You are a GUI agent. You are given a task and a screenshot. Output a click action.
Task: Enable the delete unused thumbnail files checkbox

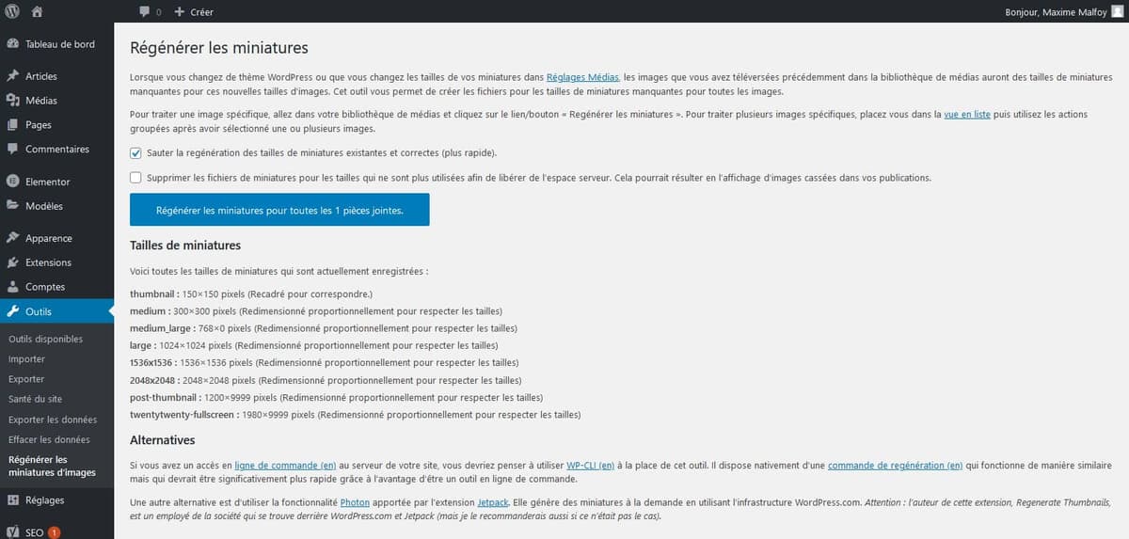[136, 177]
